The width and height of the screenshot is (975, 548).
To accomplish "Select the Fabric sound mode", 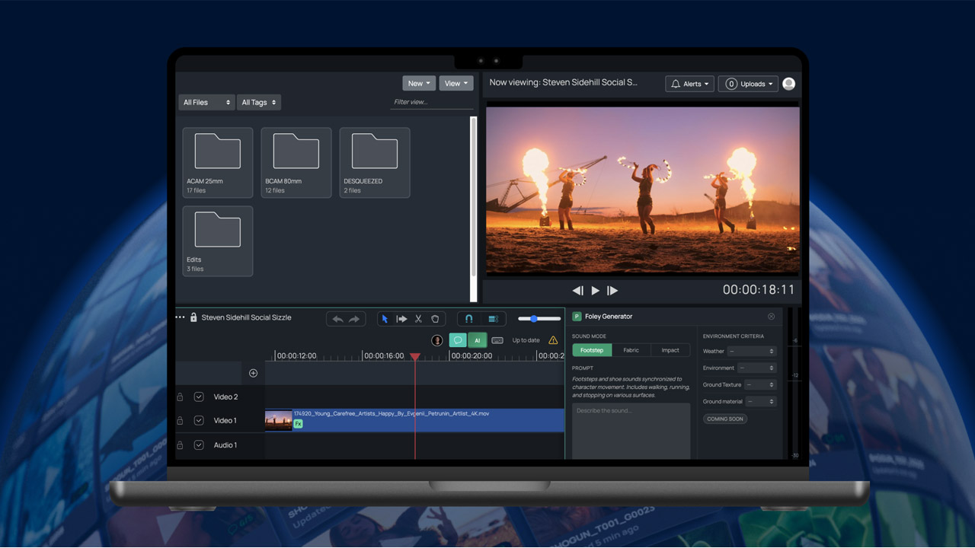I will pos(631,350).
